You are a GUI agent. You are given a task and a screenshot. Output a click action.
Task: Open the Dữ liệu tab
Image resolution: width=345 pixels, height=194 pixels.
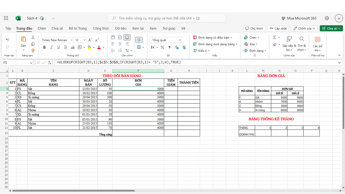(121, 28)
